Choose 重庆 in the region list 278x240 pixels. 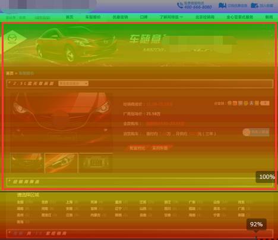pyautogui.click(x=118, y=202)
